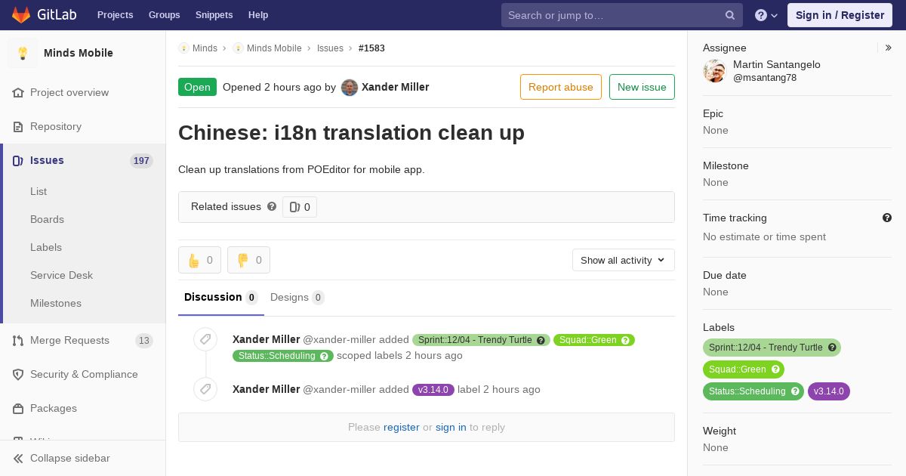Click the 197 issues count badge
Screen dimensions: 906x476
click(141, 161)
